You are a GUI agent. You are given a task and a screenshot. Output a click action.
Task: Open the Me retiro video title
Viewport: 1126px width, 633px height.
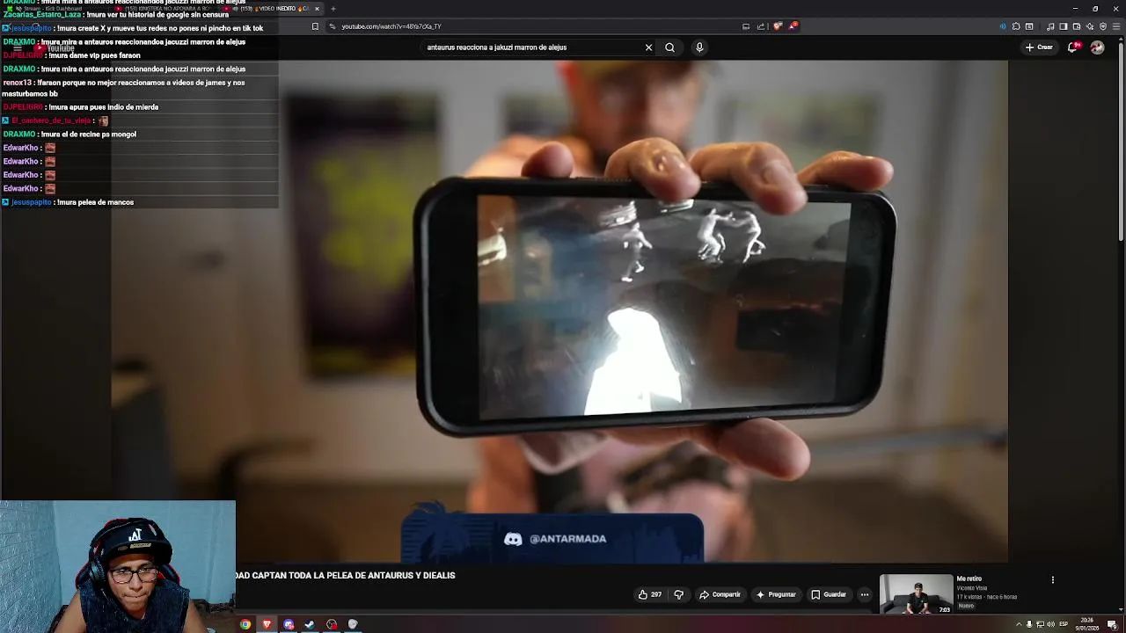969,578
